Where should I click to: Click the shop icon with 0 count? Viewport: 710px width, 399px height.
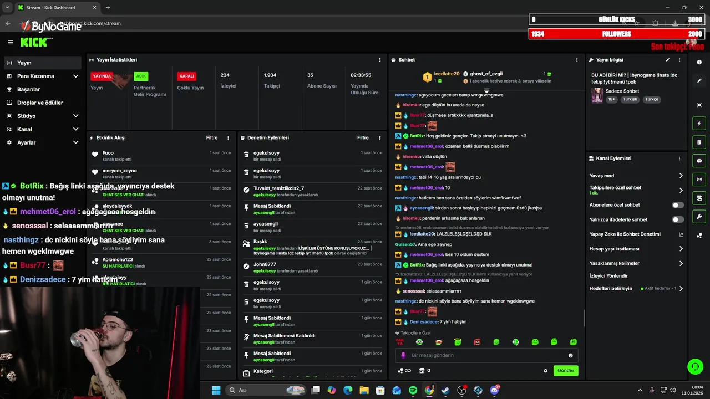point(424,370)
